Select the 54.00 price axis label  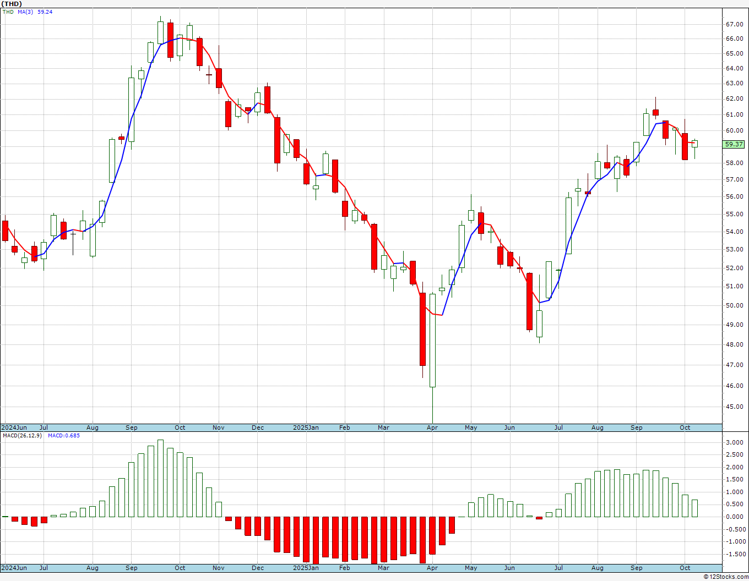[734, 232]
